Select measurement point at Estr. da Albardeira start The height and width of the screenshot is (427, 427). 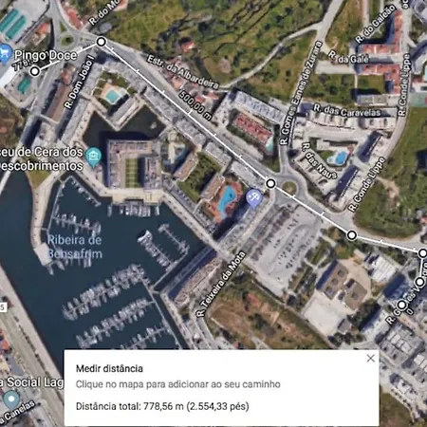102,42
